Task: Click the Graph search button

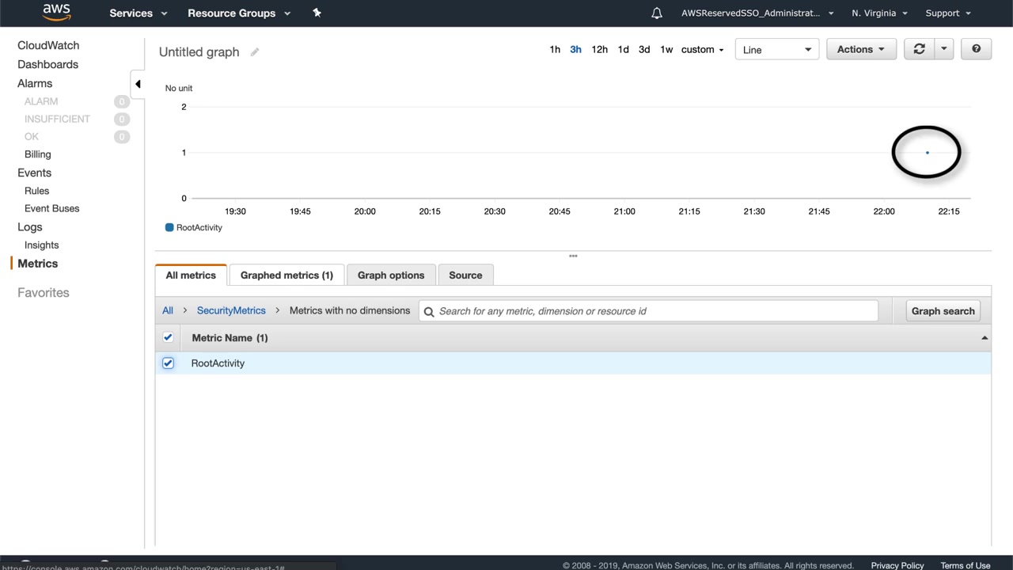Action: (x=943, y=311)
